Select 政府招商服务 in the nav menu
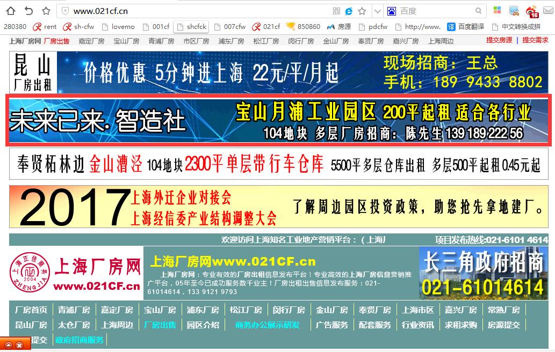This screenshot has height=352, width=555. 80,340
